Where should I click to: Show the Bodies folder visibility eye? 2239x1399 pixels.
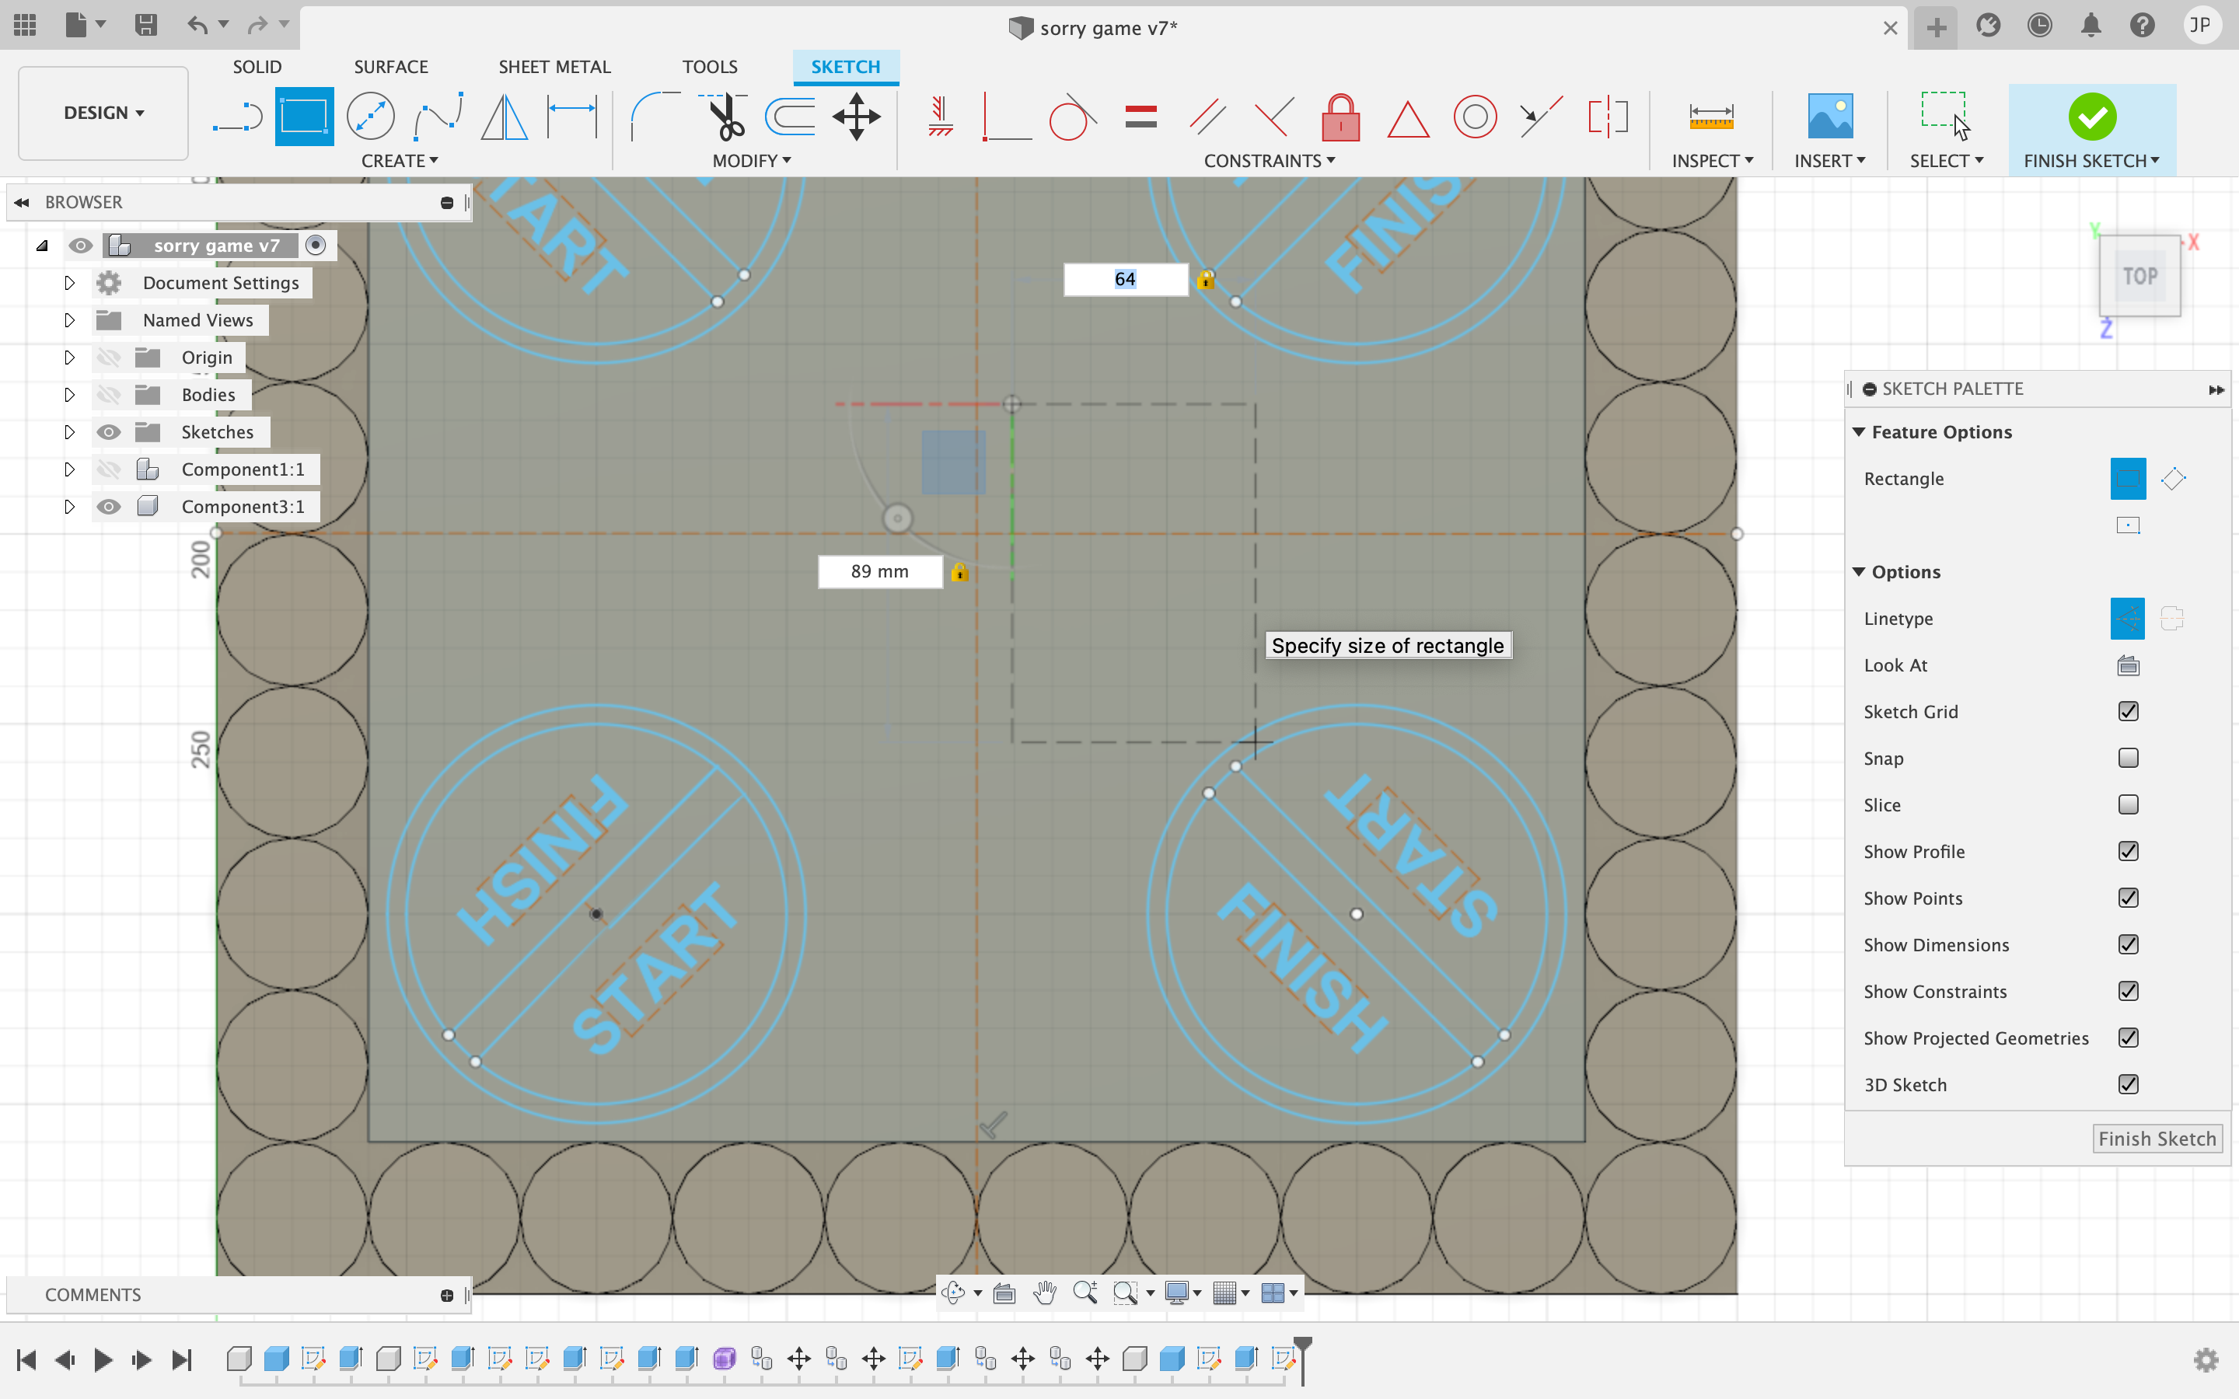click(x=108, y=395)
